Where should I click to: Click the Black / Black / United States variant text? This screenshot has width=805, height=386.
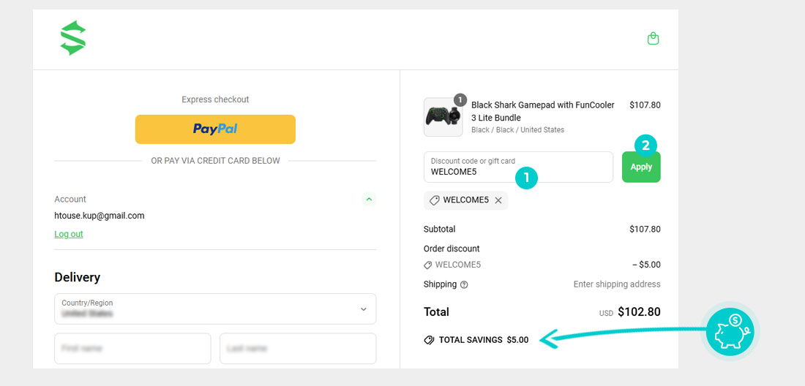click(x=517, y=129)
